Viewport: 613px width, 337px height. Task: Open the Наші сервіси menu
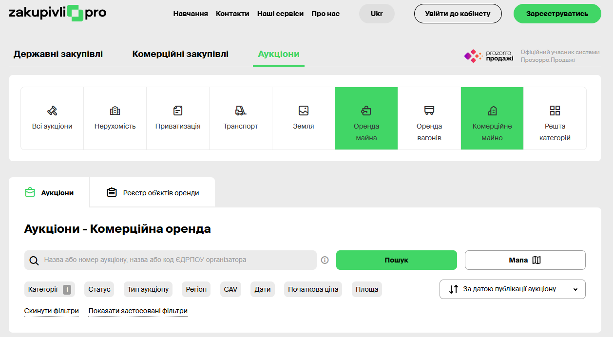(280, 14)
